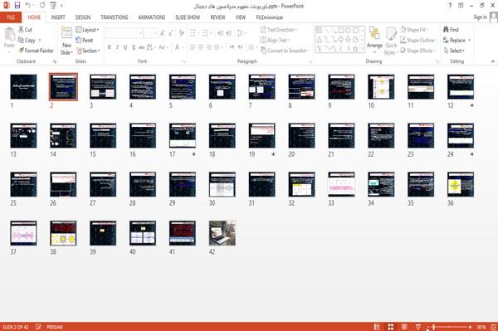Click the Undo arrow icon
The image size is (498, 331).
point(28,5)
